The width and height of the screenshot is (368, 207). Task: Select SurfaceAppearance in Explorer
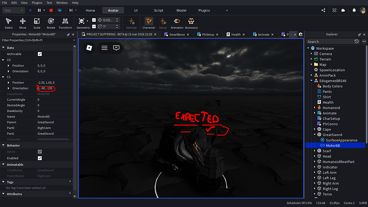pyautogui.click(x=341, y=140)
